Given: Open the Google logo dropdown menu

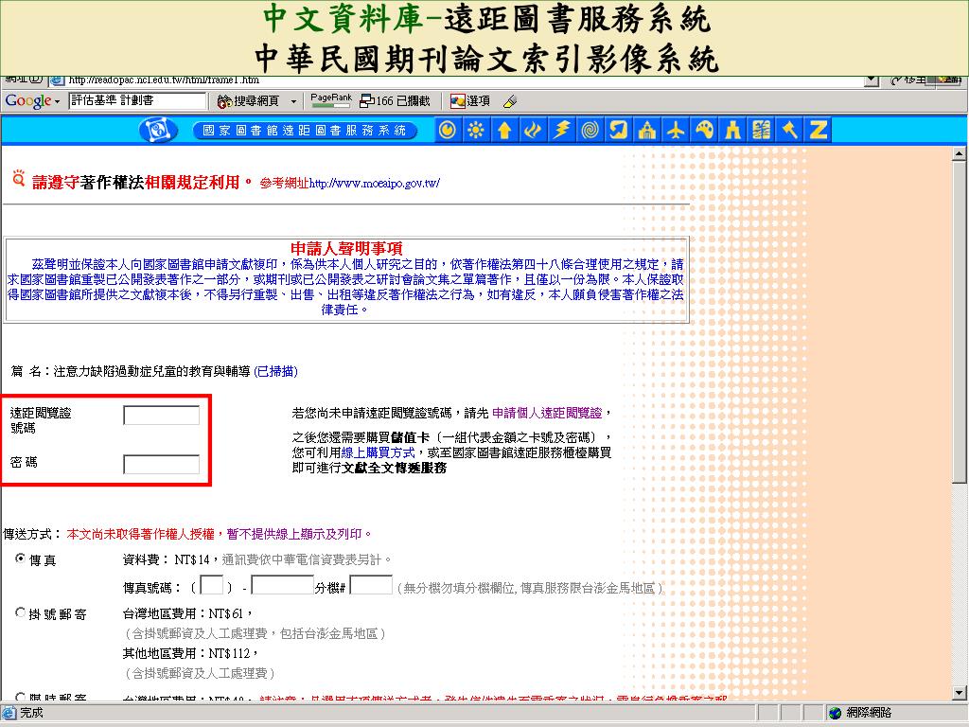Looking at the screenshot, I should [32, 100].
